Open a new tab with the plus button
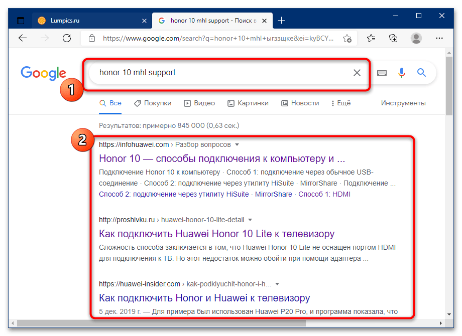 click(281, 20)
